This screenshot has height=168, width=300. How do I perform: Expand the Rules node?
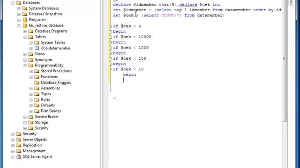pos(31,100)
